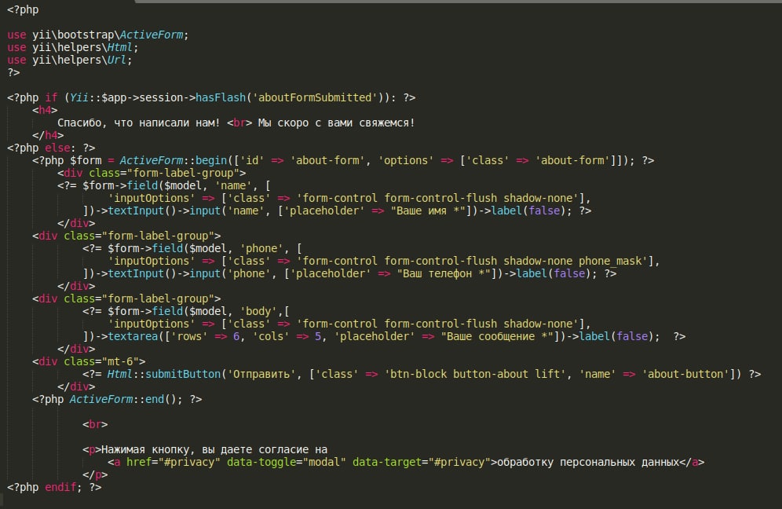The width and height of the screenshot is (782, 509).
Task: Click the 'body' field name string
Action: pyautogui.click(x=258, y=311)
